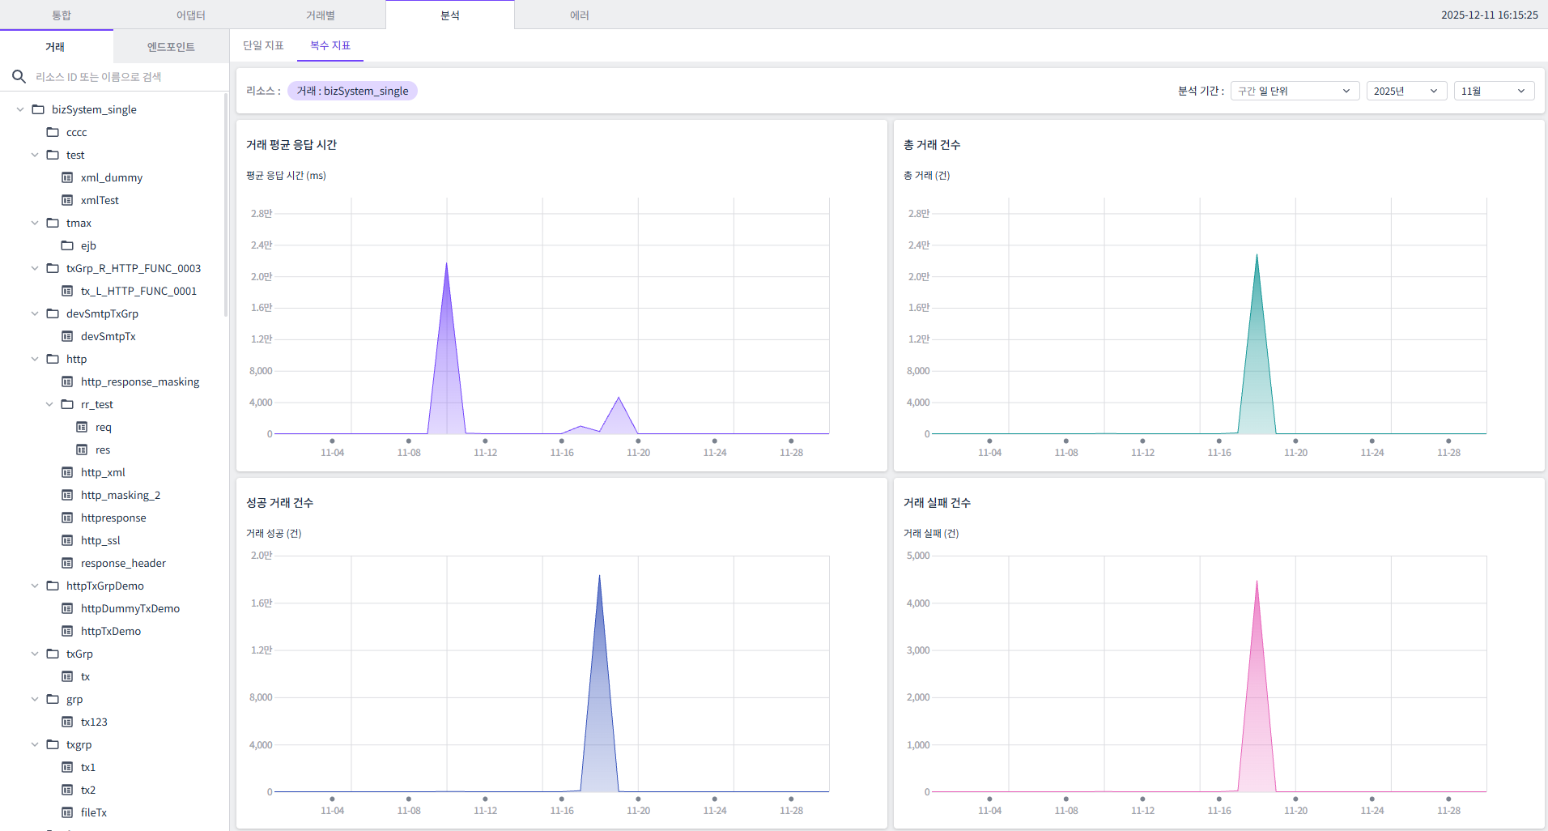Click the folder icon next to http
Image resolution: width=1548 pixels, height=831 pixels.
point(52,359)
